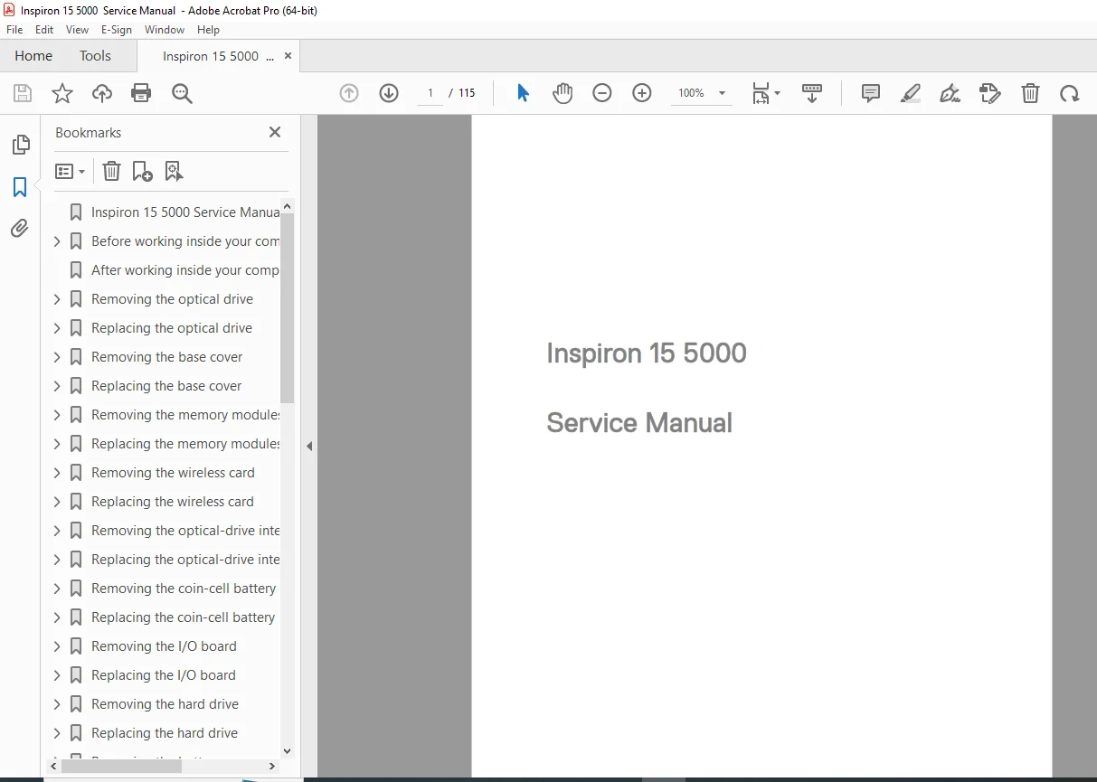Open Removing the I/O board bookmark
The height and width of the screenshot is (782, 1097).
pyautogui.click(x=164, y=646)
